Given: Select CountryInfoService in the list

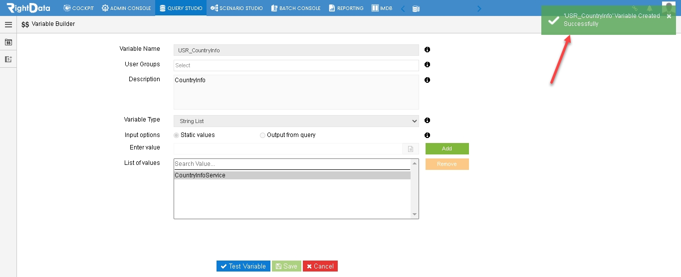Looking at the screenshot, I should tap(292, 175).
